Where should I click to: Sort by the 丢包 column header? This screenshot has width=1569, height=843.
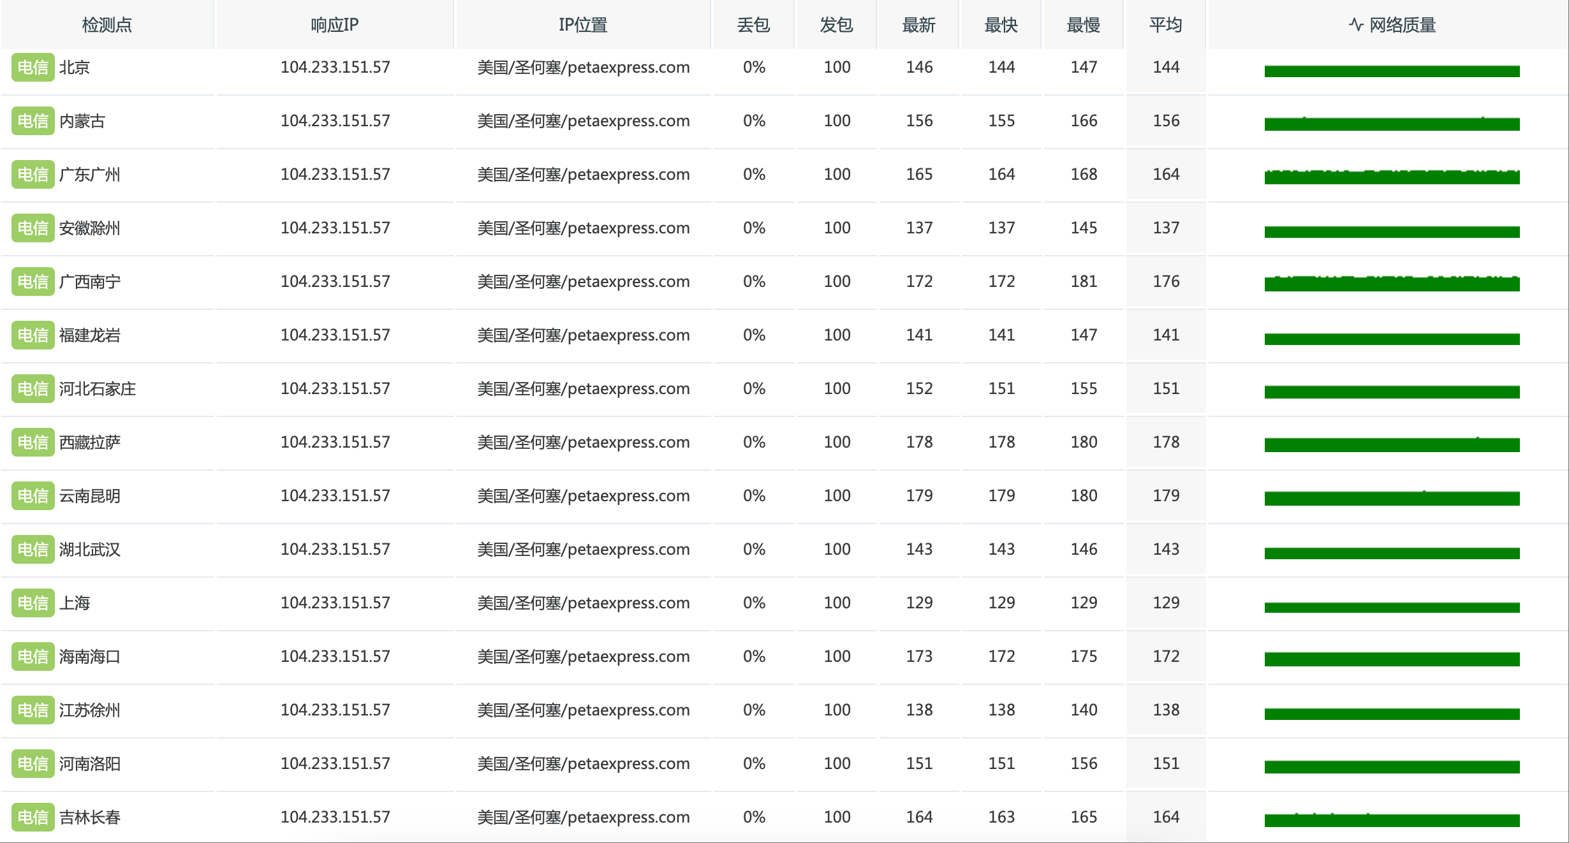(x=753, y=25)
